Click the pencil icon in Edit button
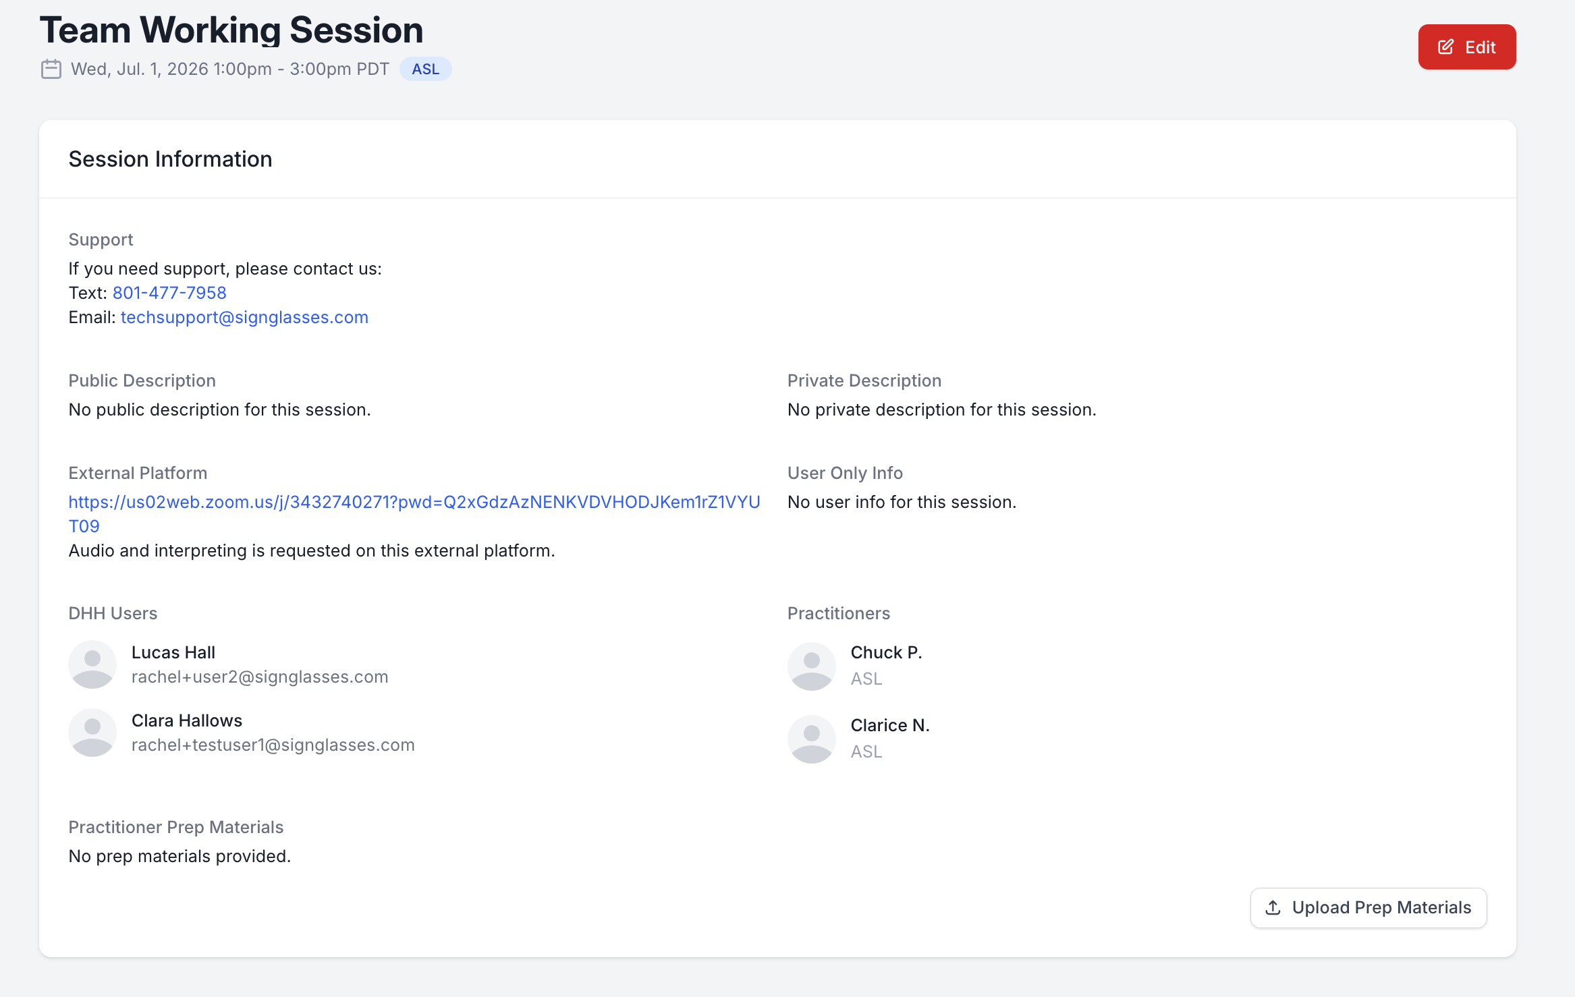1575x997 pixels. click(1445, 47)
